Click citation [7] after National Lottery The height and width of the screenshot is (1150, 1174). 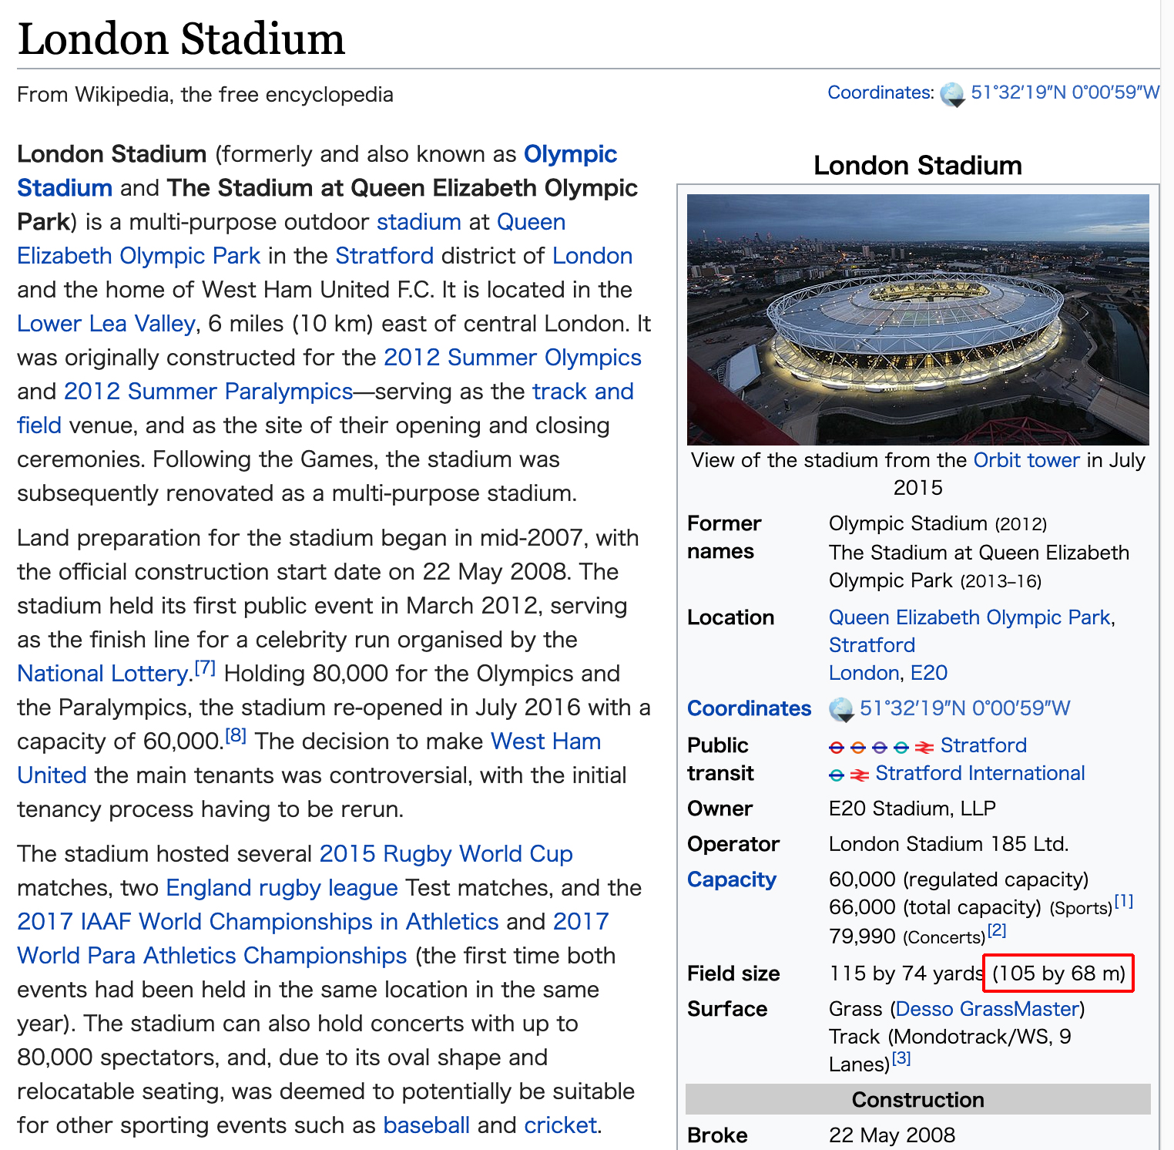click(x=205, y=667)
